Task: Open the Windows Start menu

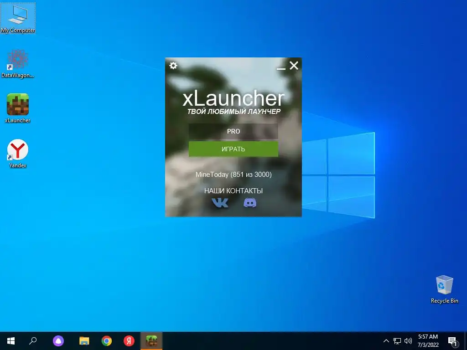Action: coord(11,341)
